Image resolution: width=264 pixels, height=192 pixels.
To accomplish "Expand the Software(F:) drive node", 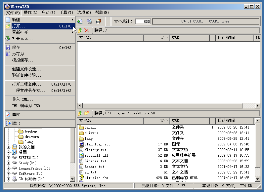I will [8, 173].
